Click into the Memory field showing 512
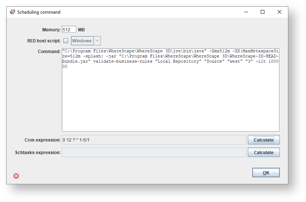The image size is (306, 202). click(69, 30)
